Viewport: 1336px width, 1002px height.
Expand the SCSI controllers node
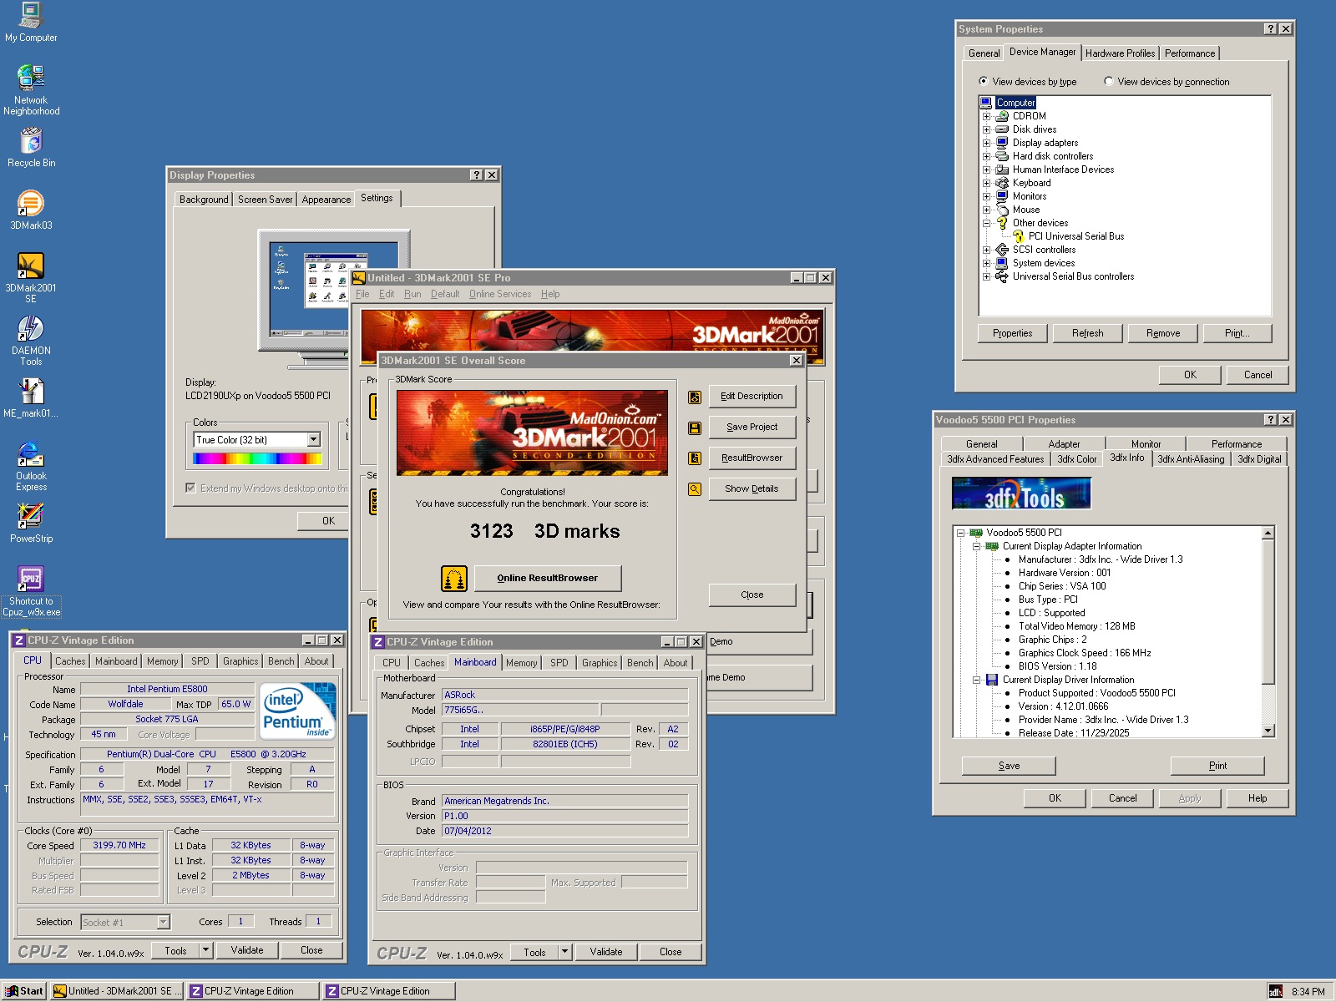[x=987, y=250]
